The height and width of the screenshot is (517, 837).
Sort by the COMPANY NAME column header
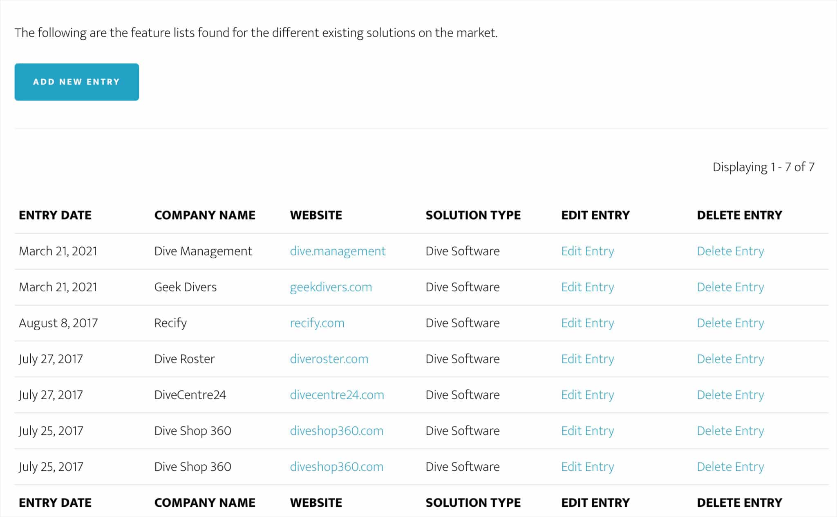pos(205,215)
